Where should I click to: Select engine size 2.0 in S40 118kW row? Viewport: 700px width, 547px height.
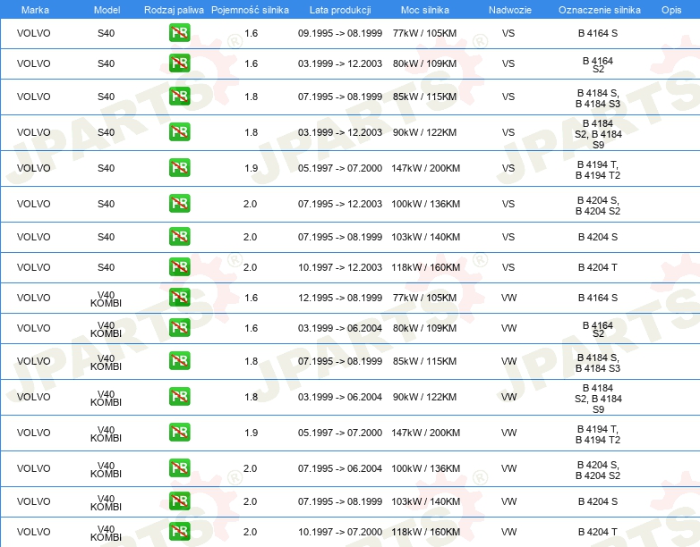point(250,267)
